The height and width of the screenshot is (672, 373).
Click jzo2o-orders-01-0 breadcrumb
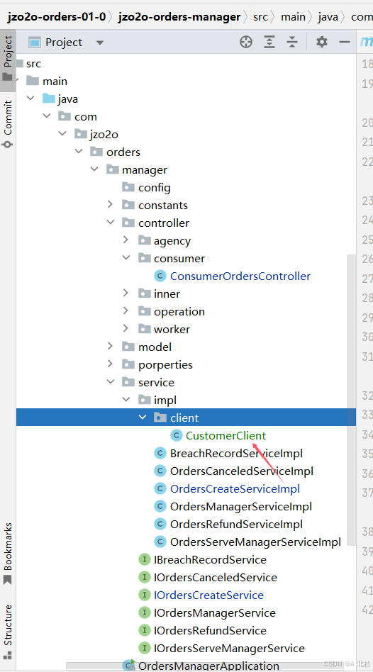56,17
